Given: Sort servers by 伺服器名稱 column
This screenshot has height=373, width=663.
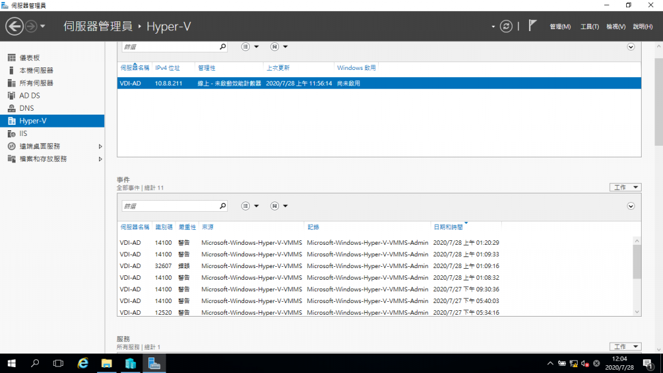Looking at the screenshot, I should point(135,67).
